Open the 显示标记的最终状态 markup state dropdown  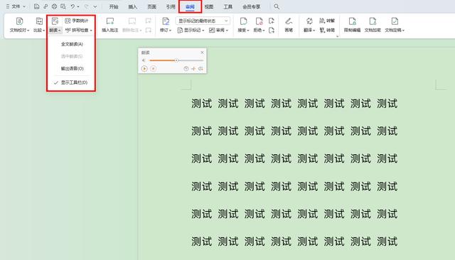tap(203, 21)
